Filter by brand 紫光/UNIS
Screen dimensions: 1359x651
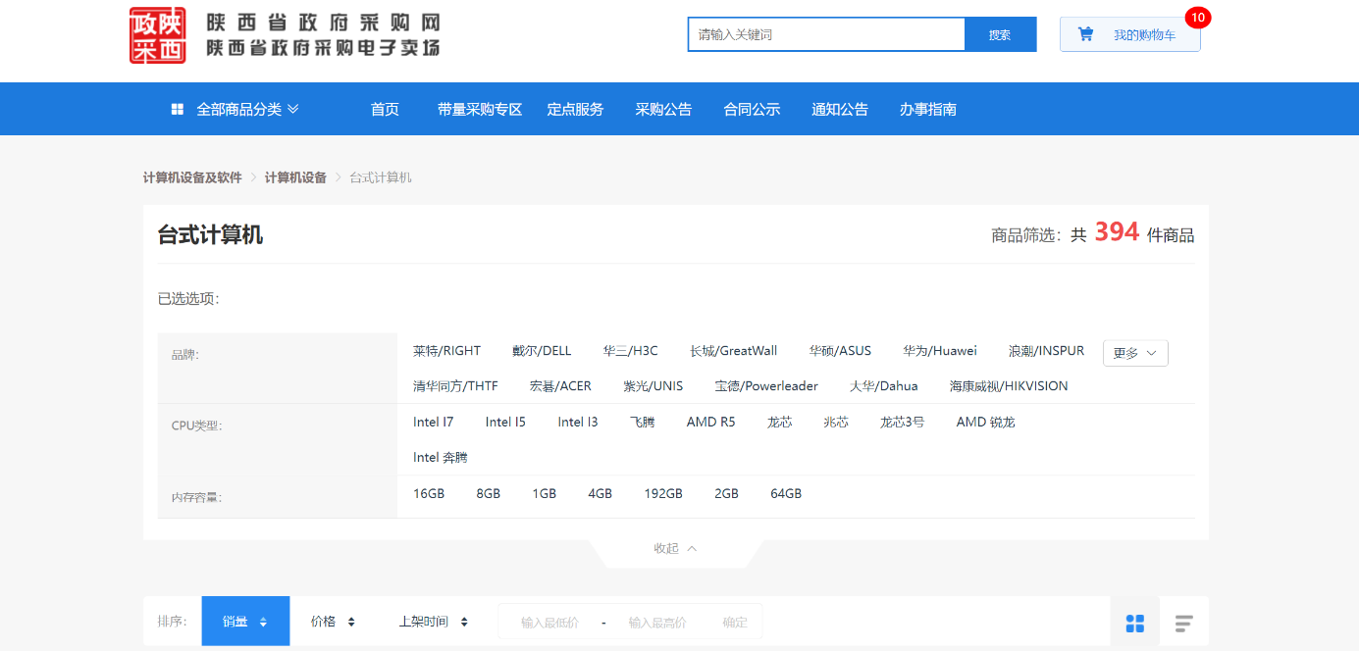click(x=653, y=386)
